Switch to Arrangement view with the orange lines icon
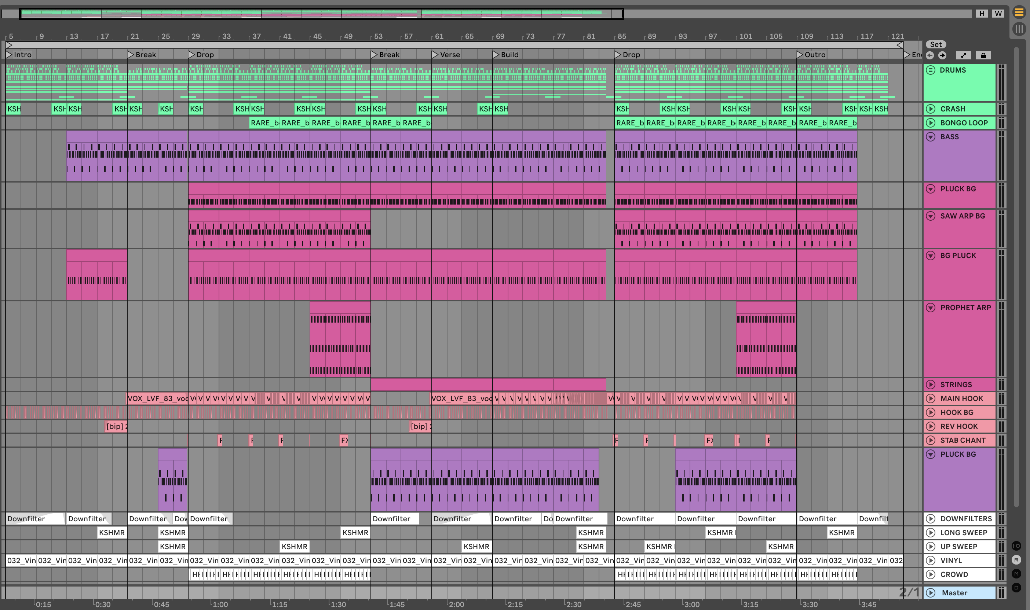Viewport: 1030px width, 610px height. [1019, 12]
